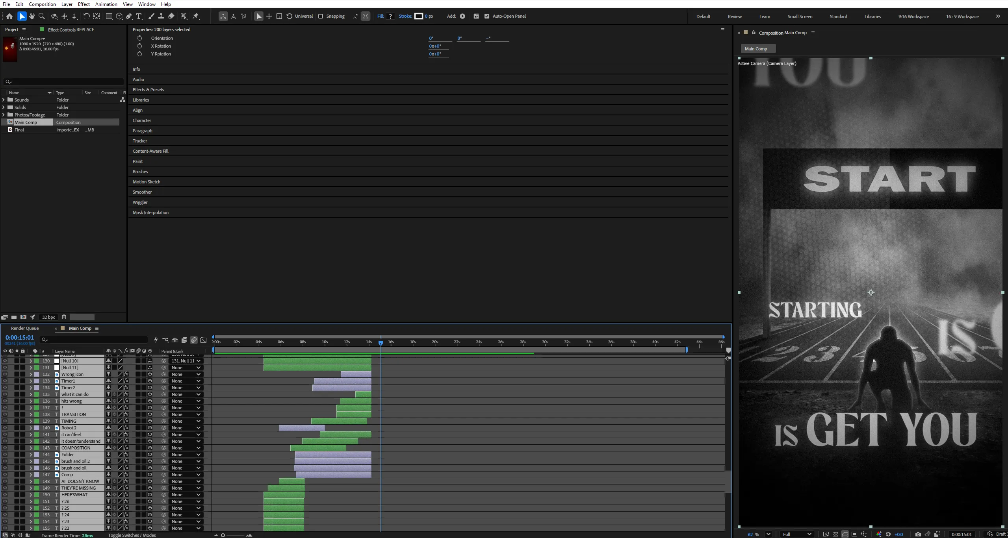Click Toggle Switches / Modes button
The image size is (1008, 538).
[132, 535]
